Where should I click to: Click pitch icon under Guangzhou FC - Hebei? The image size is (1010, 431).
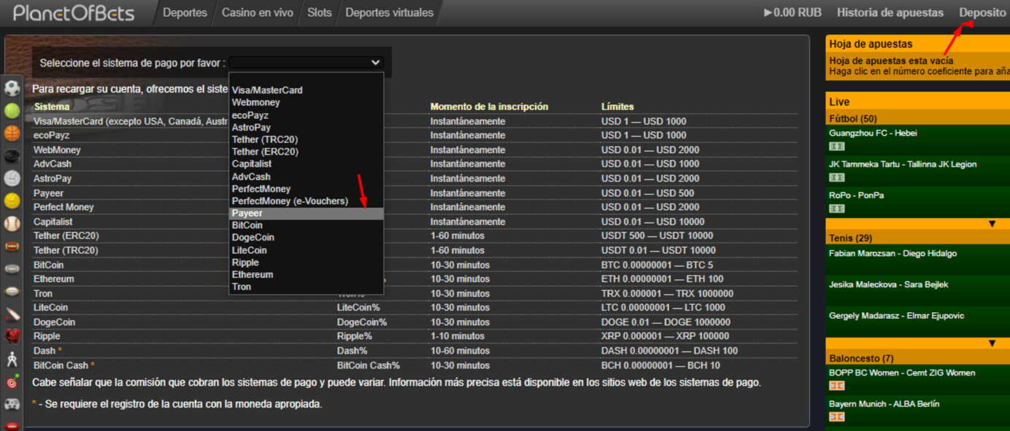(837, 147)
